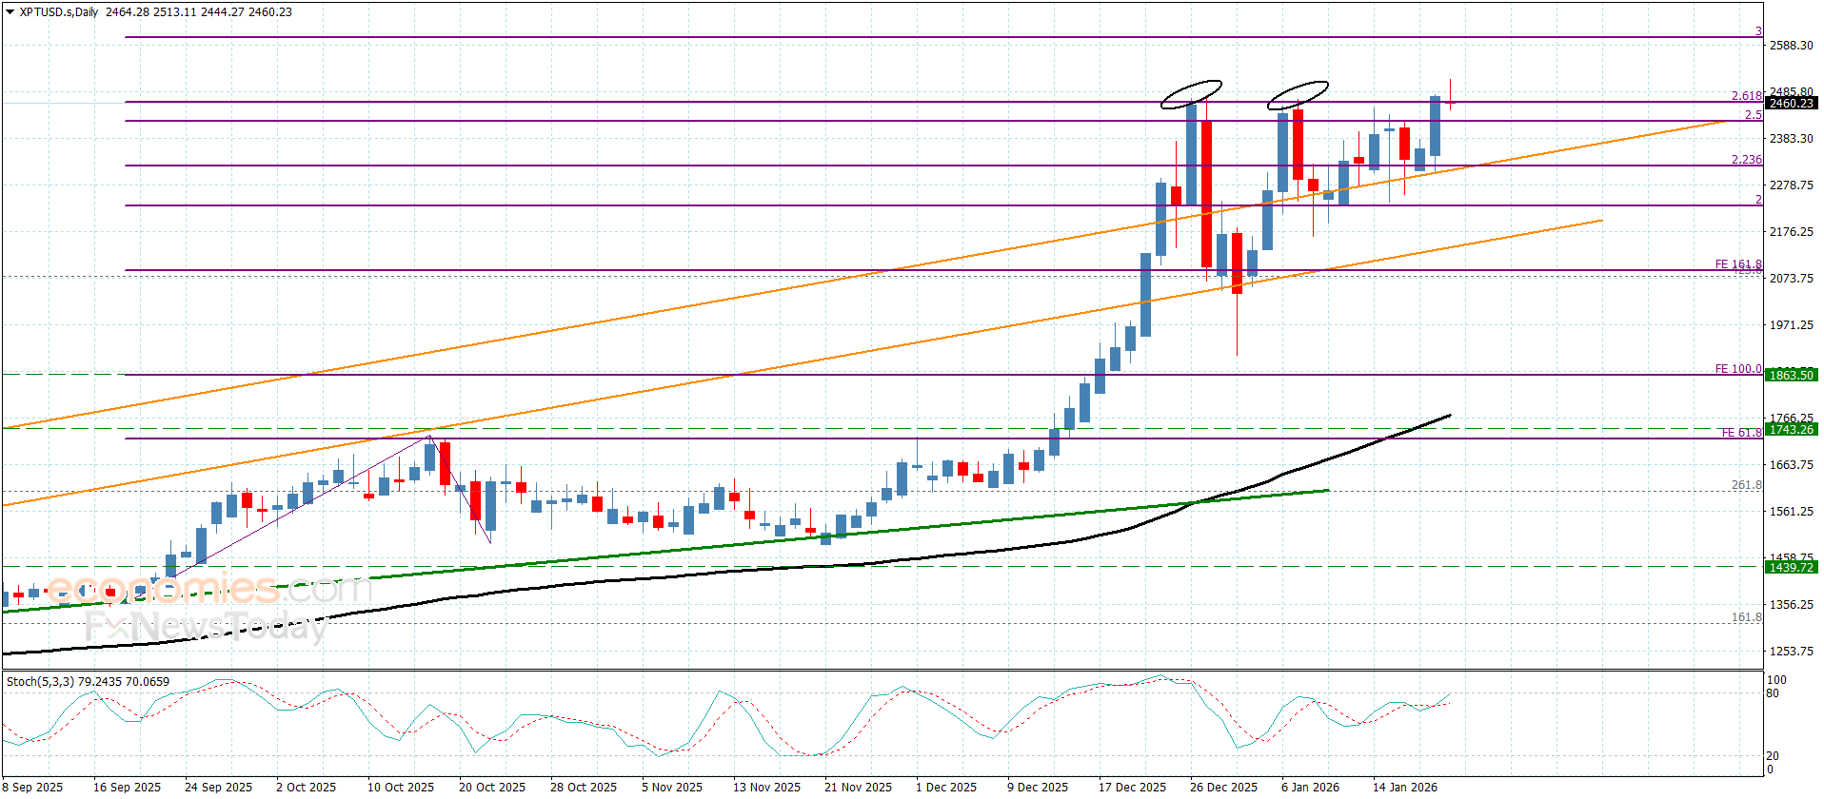Select the stochastic scale value 80
Image resolution: width=1824 pixels, height=799 pixels.
coord(1773,693)
